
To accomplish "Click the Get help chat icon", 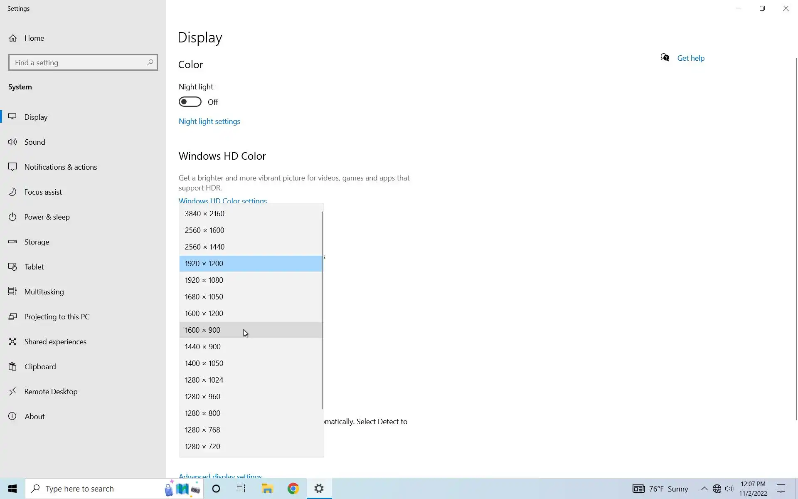I will pos(665,58).
